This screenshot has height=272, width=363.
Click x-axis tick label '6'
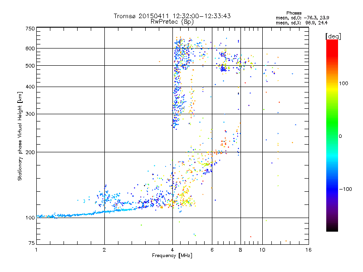212,250
